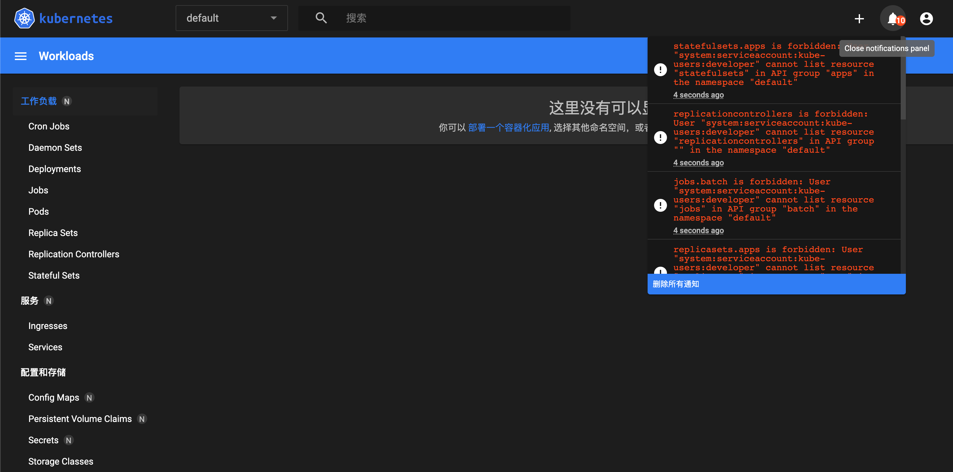The height and width of the screenshot is (472, 953).
Task: Select 工作负载 in the sidebar
Action: pos(38,101)
